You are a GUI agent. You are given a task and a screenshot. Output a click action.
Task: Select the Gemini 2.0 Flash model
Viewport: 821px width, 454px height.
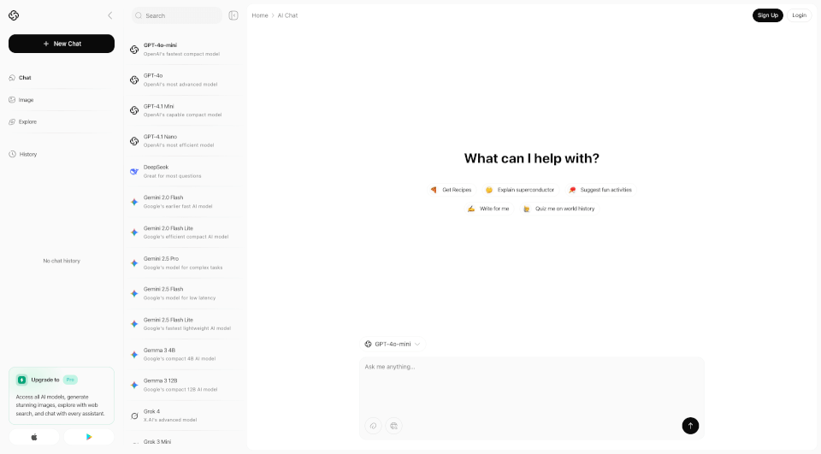coord(184,202)
